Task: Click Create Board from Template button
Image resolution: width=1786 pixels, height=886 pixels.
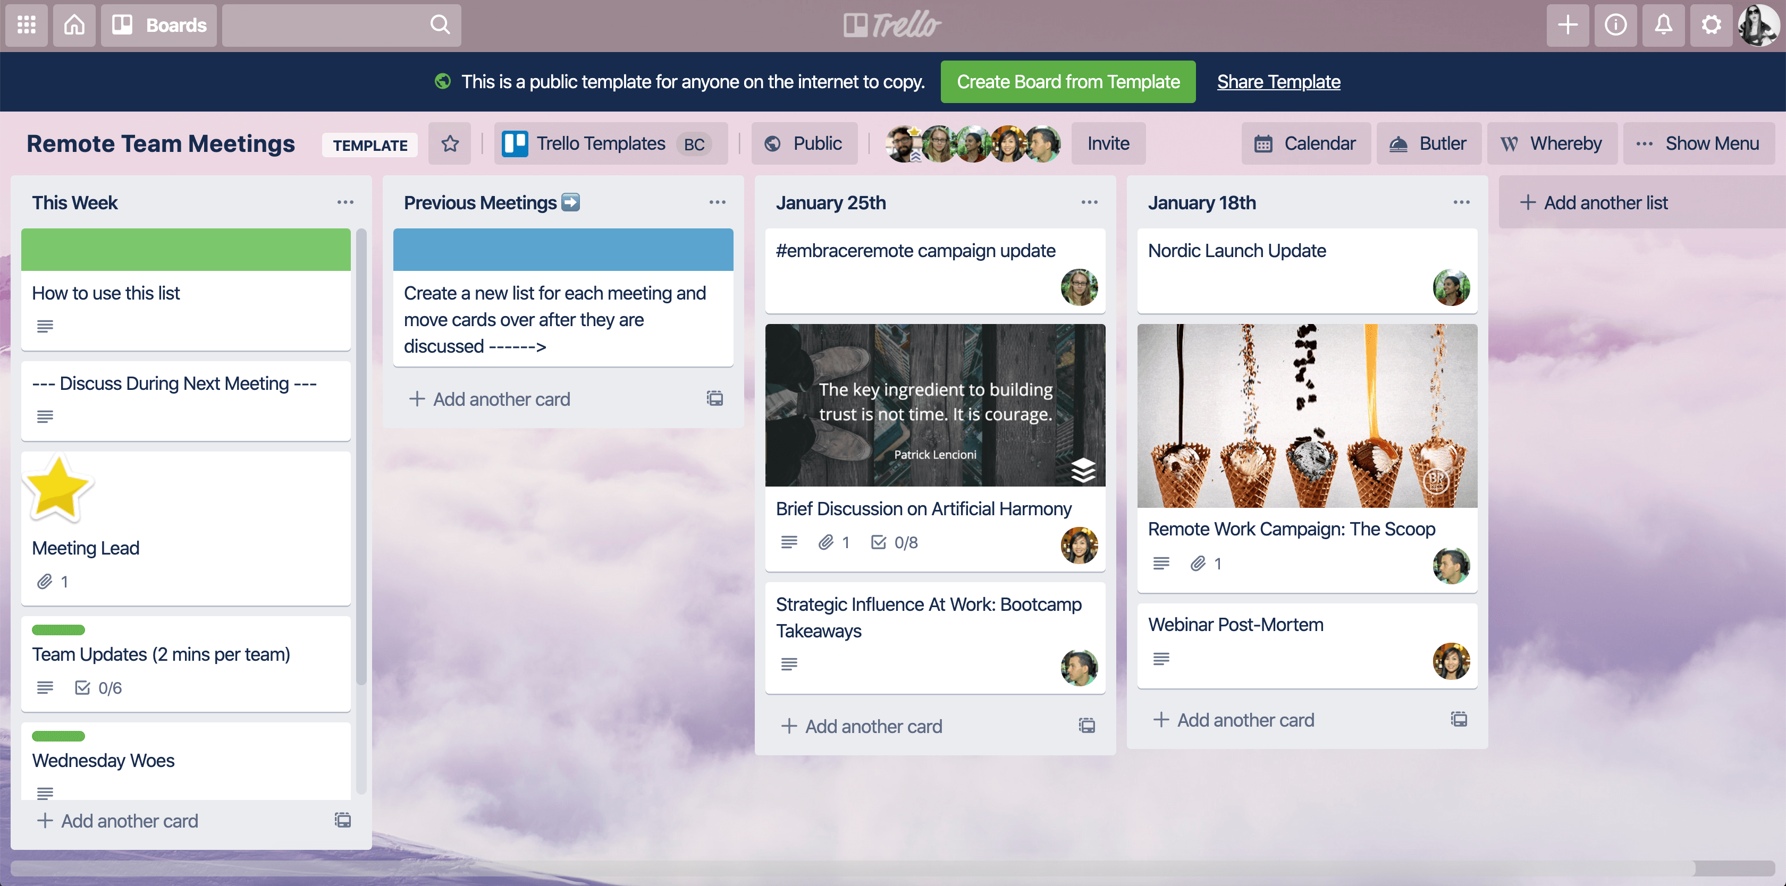Action: pyautogui.click(x=1067, y=81)
